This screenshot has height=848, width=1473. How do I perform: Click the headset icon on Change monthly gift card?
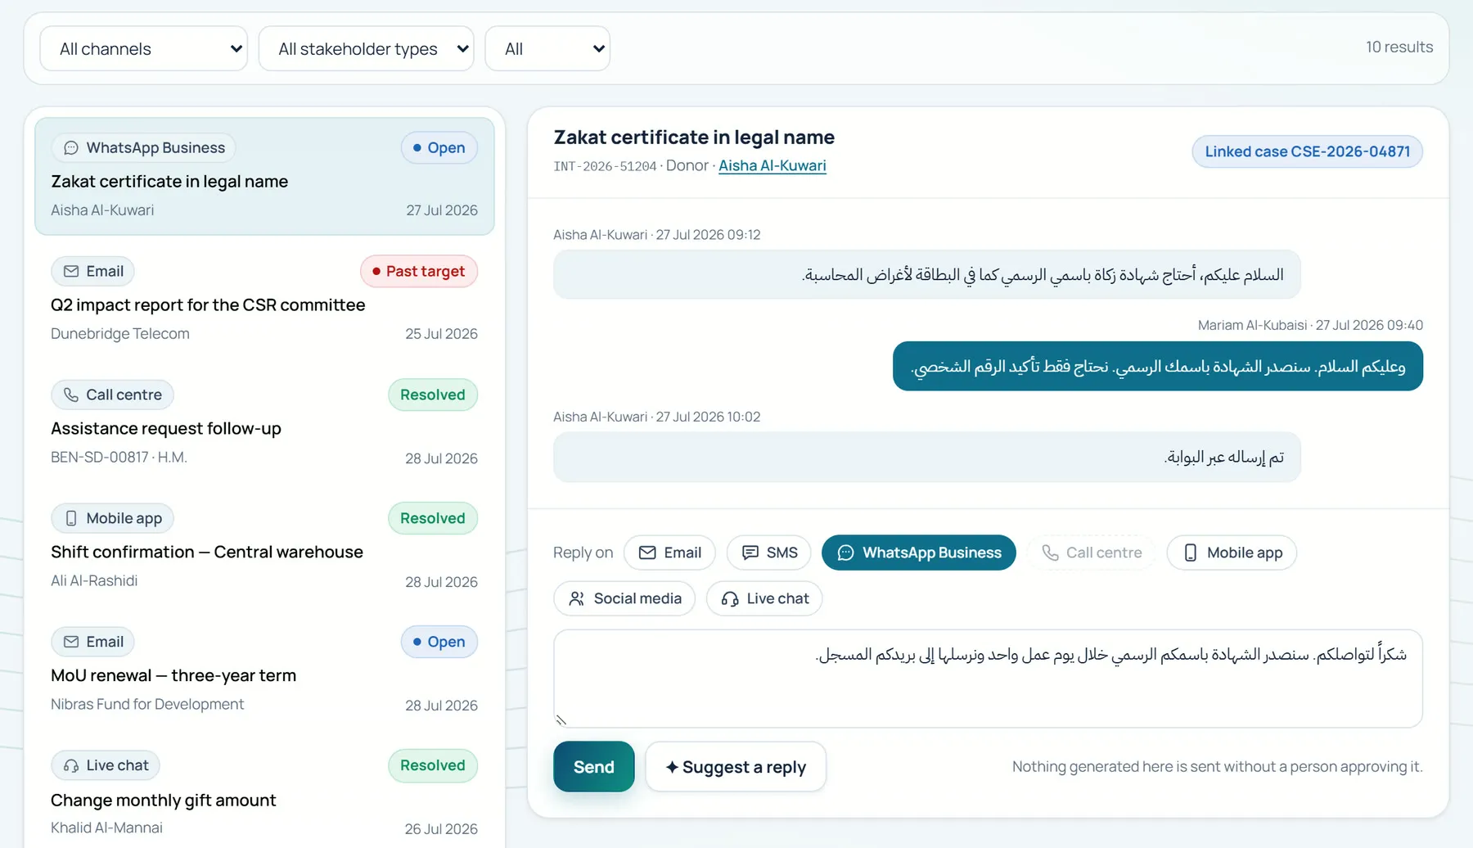pos(71,766)
